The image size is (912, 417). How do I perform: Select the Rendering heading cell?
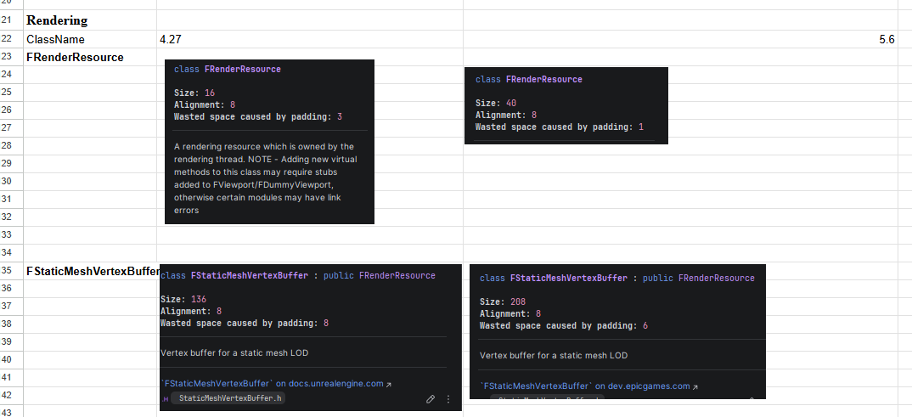click(x=90, y=20)
